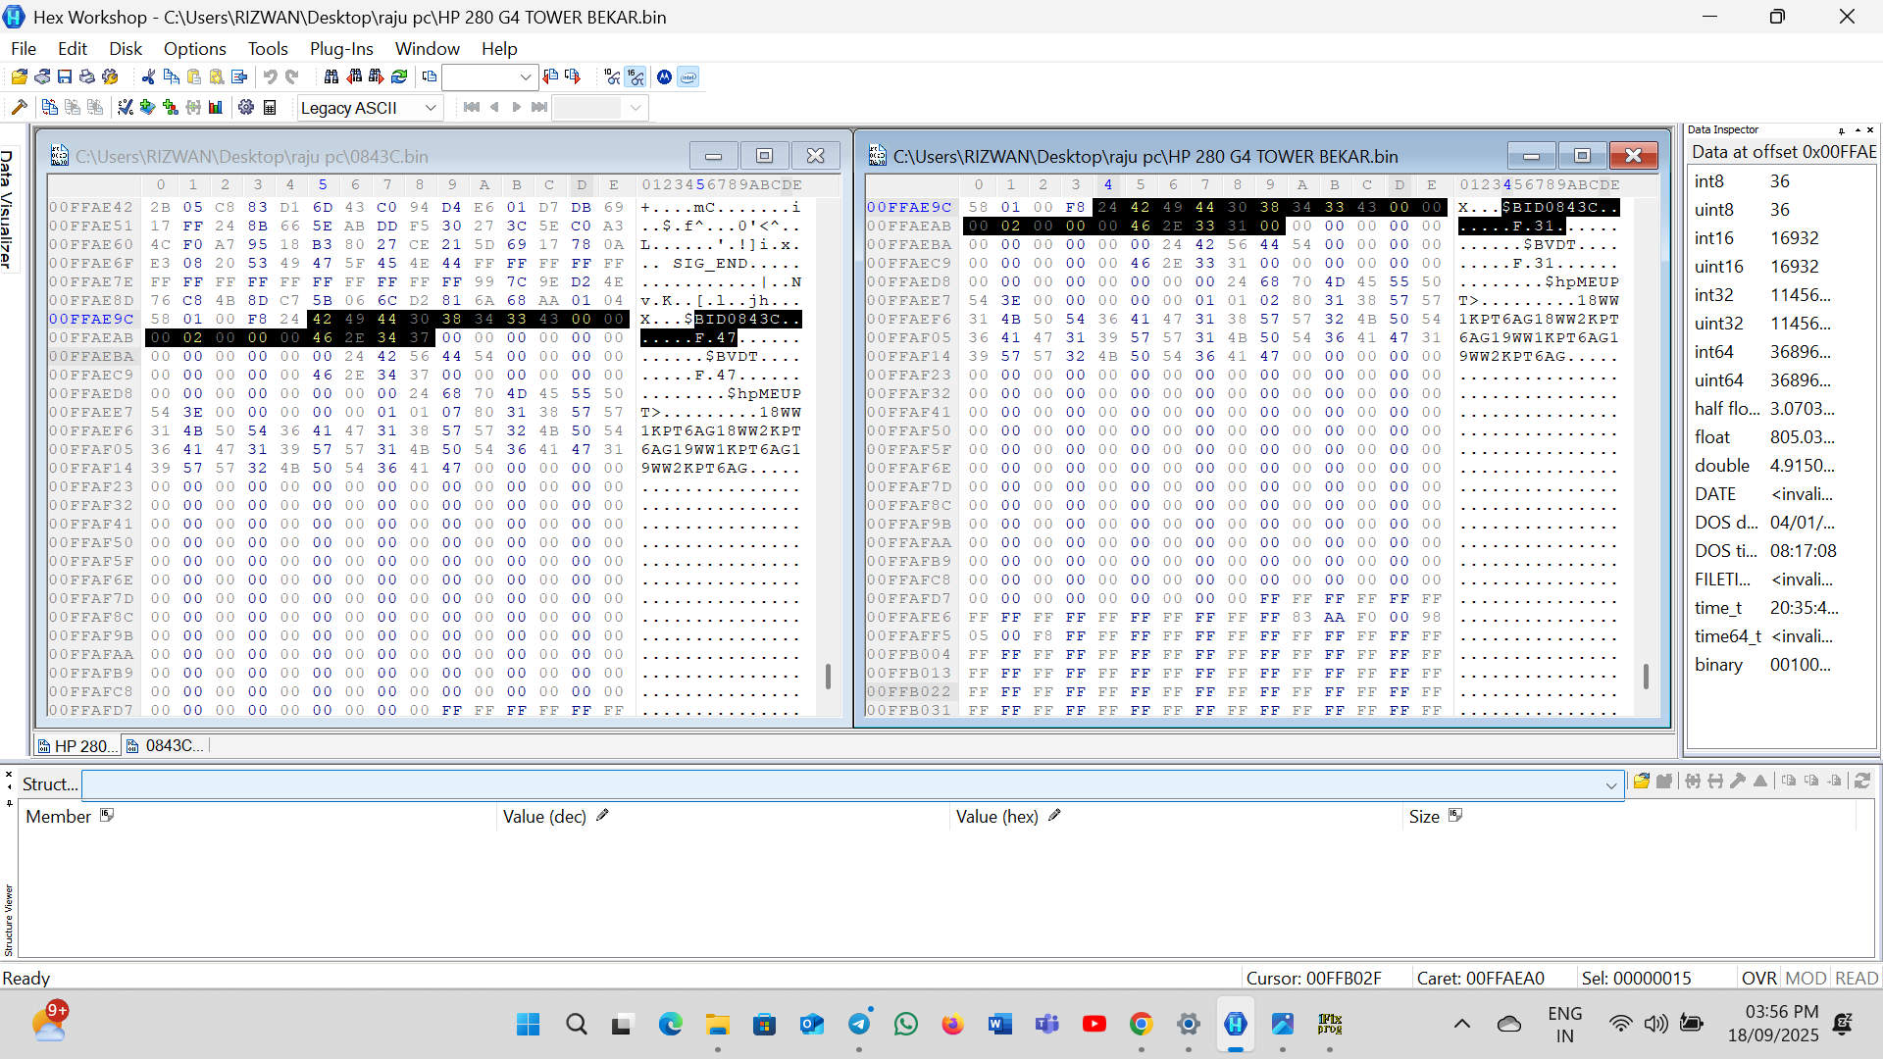Open the Window menu

(428, 48)
